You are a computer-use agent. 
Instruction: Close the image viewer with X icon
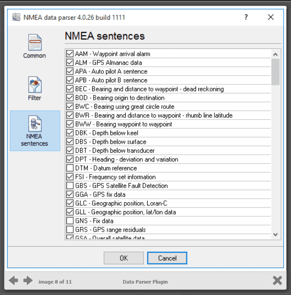277,280
